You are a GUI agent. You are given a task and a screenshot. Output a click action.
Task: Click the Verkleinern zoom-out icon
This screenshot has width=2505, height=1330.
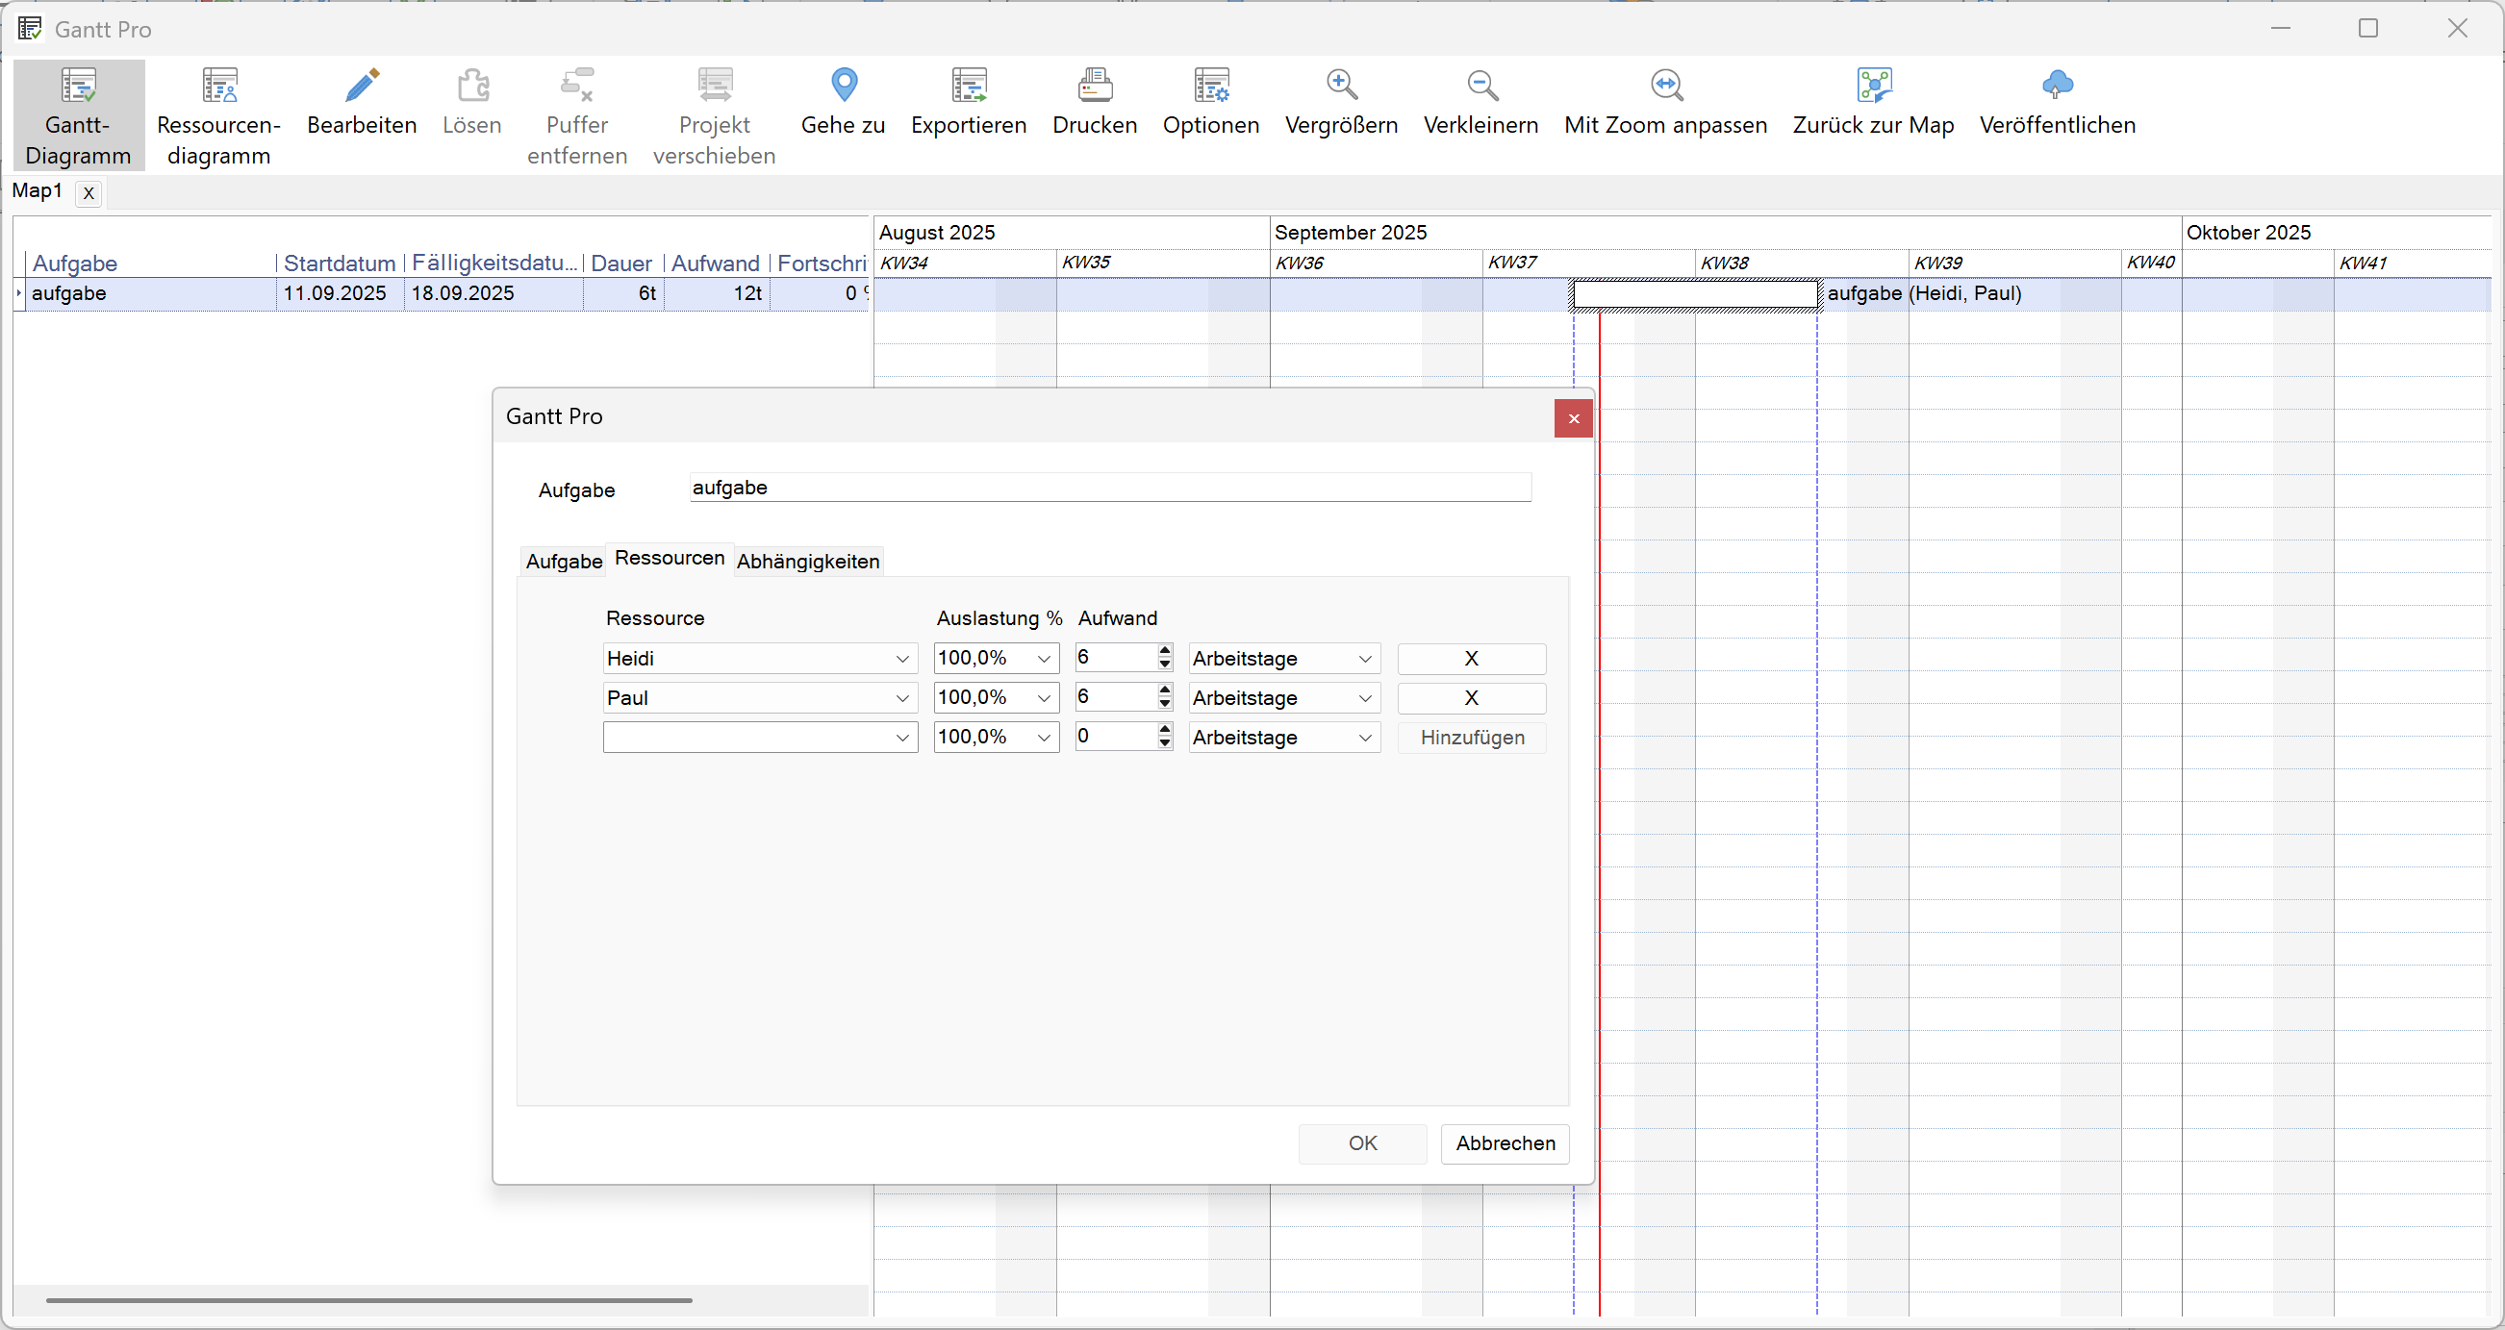[1482, 86]
